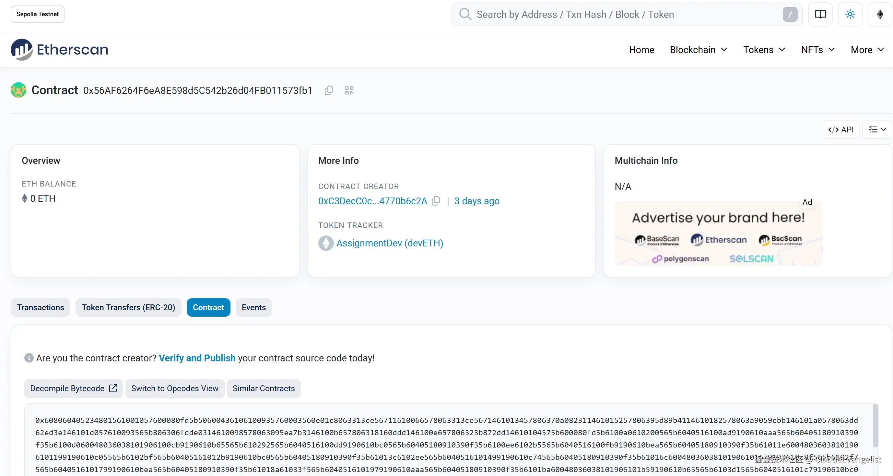Open the More dropdown menu
Screen dimensions: 893x476
[867, 50]
